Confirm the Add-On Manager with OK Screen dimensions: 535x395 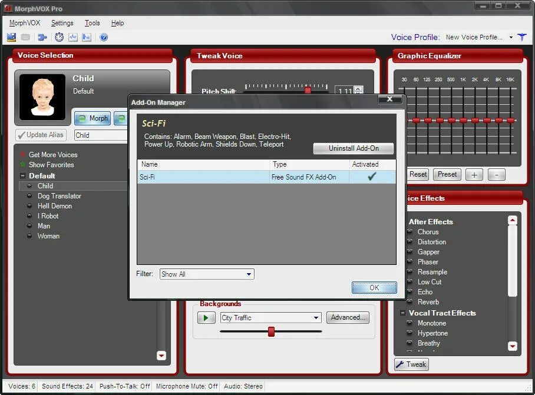(x=374, y=287)
